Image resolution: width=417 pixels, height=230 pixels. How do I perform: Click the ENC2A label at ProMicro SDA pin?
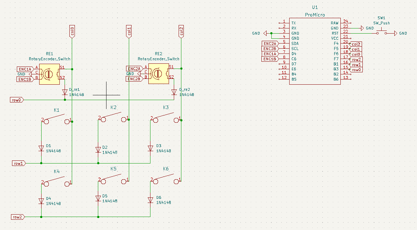click(270, 44)
